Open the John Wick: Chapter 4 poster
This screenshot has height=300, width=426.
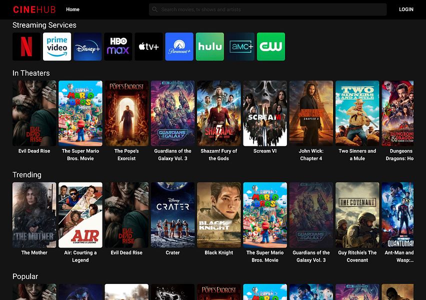[311, 113]
